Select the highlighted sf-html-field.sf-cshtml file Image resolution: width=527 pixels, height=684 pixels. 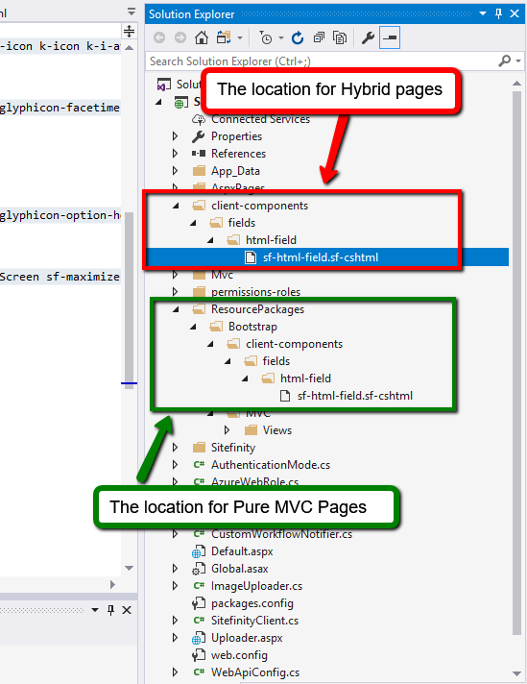321,257
